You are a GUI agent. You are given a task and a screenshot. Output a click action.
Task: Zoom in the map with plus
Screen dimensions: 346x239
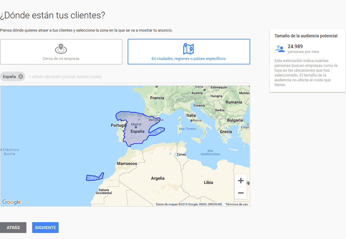point(241,181)
